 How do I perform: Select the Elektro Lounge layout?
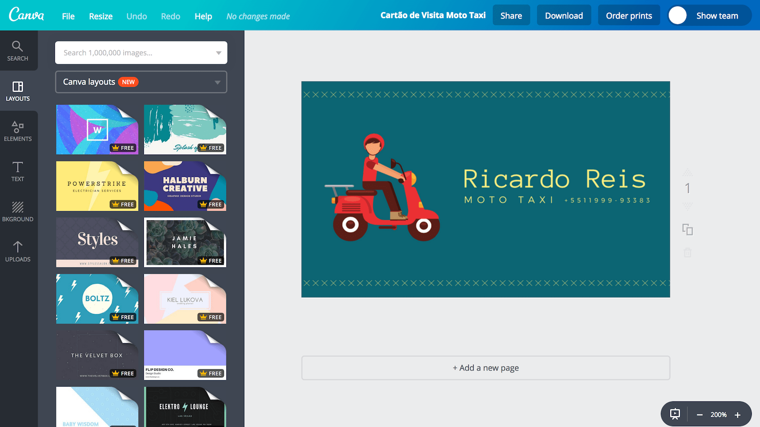(185, 407)
